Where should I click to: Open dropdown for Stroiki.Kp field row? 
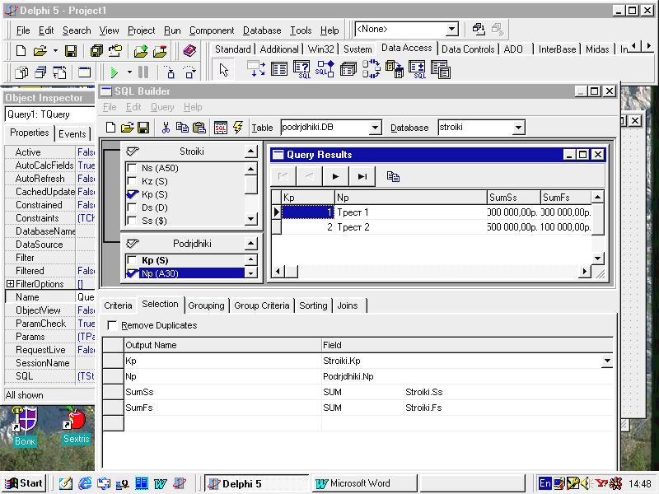607,361
